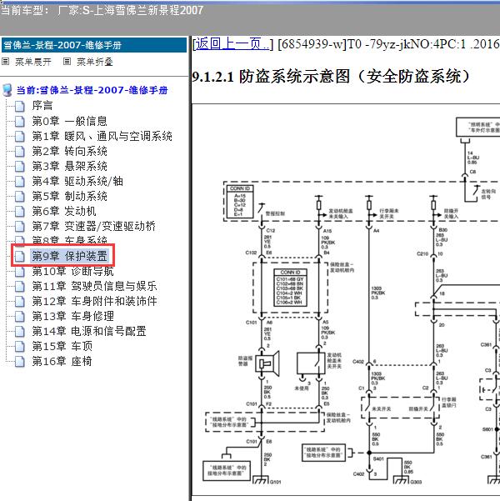
Task: Click the document icon next to 第6章 发动机
Action: click(20, 211)
